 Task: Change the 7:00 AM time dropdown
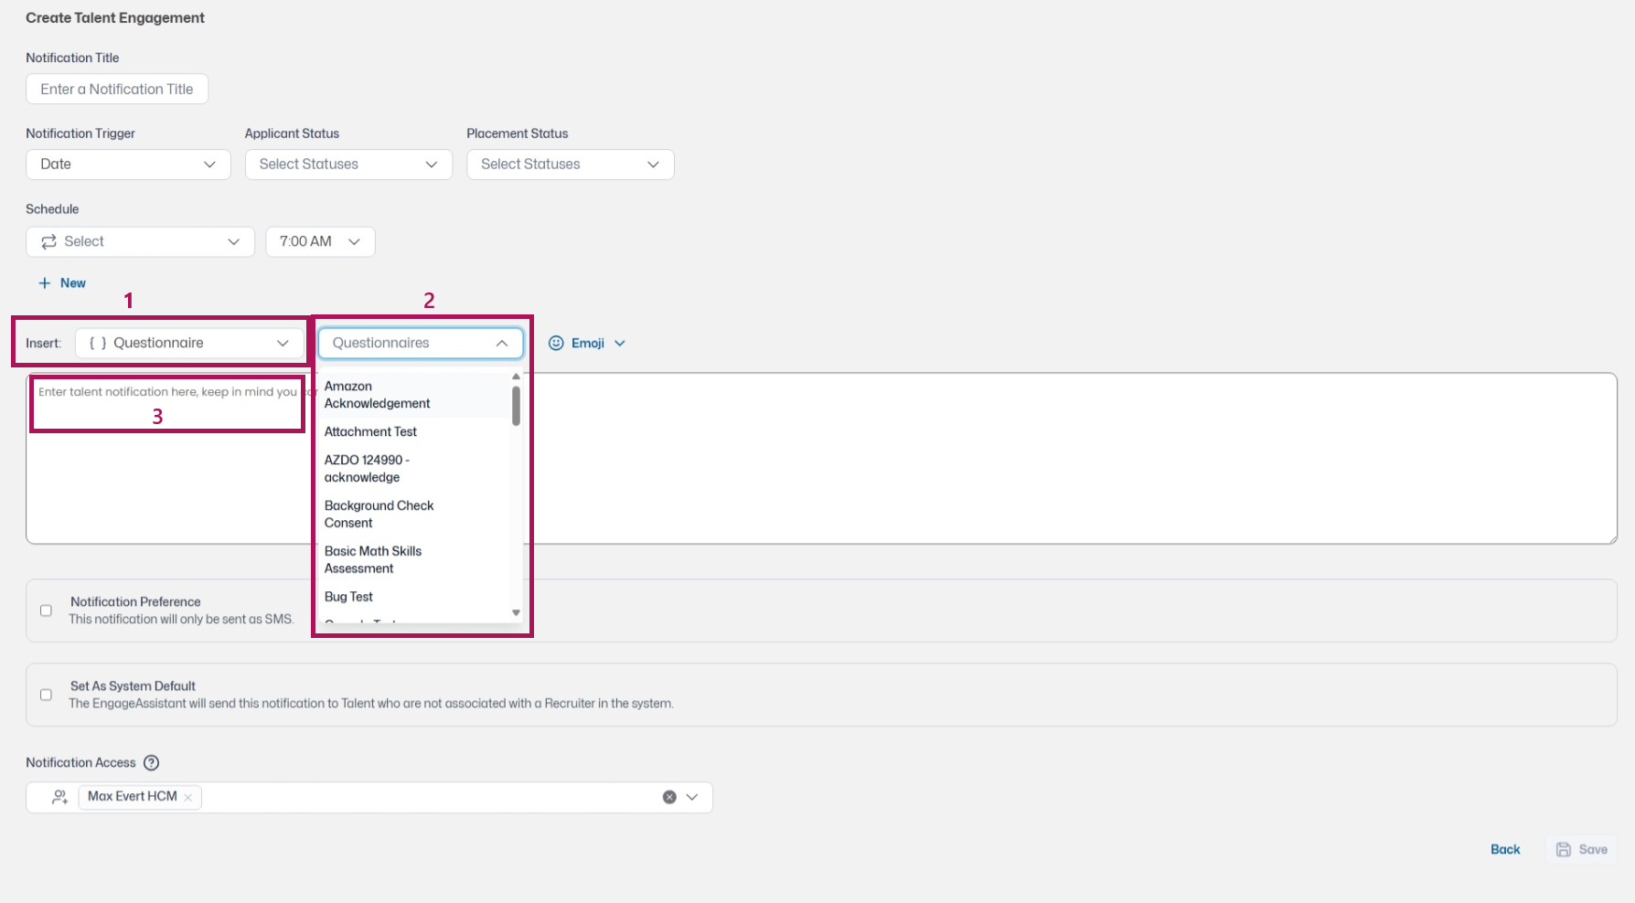(320, 241)
